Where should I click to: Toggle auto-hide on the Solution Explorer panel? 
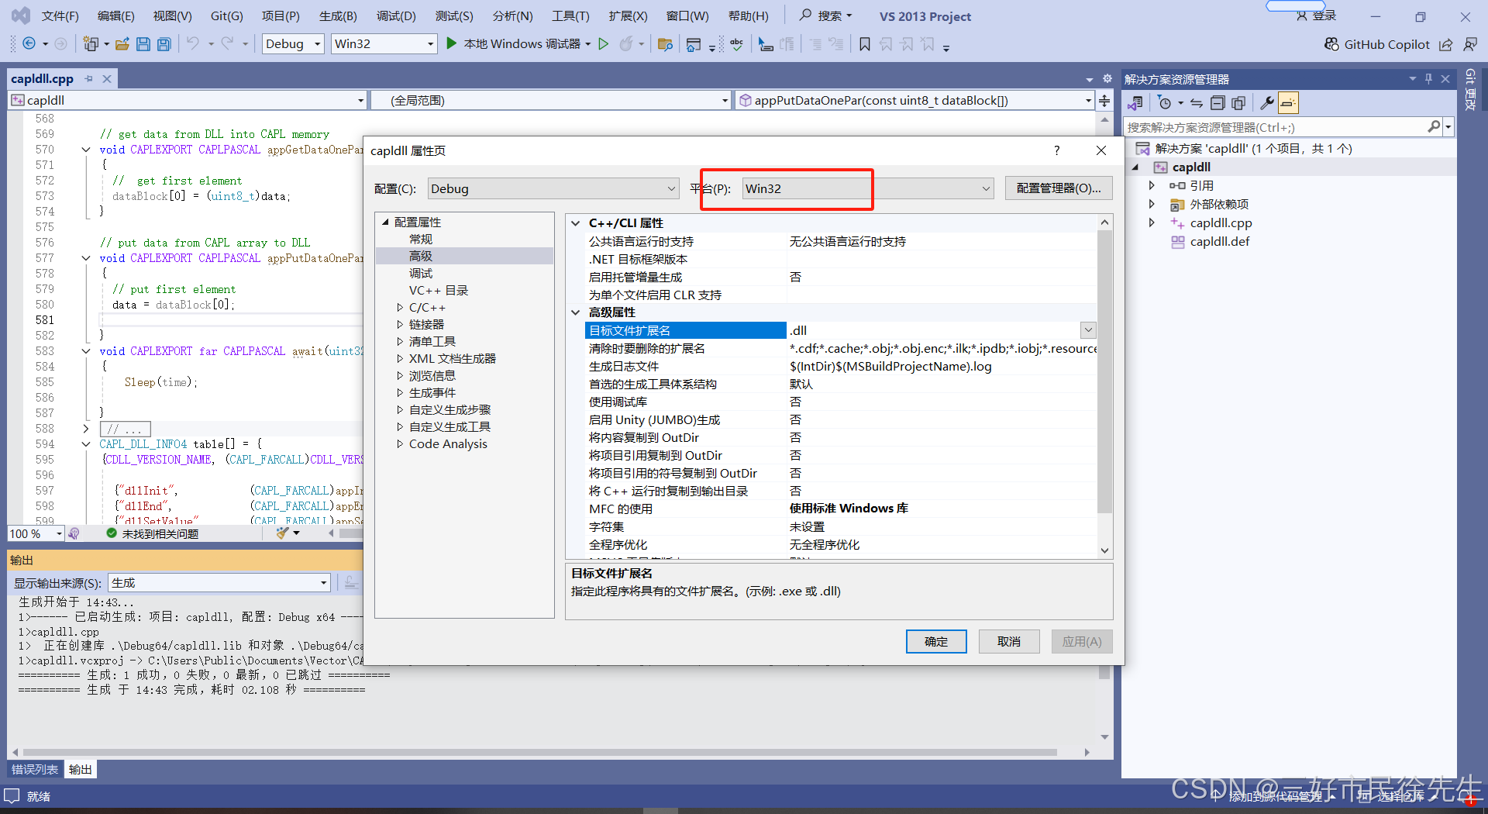tap(1428, 78)
